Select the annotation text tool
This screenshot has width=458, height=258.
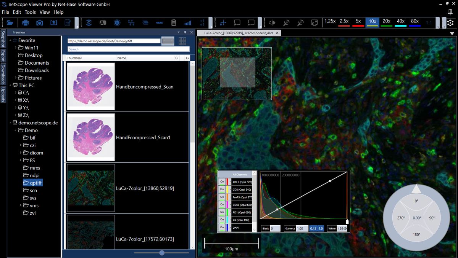[x=103, y=23]
